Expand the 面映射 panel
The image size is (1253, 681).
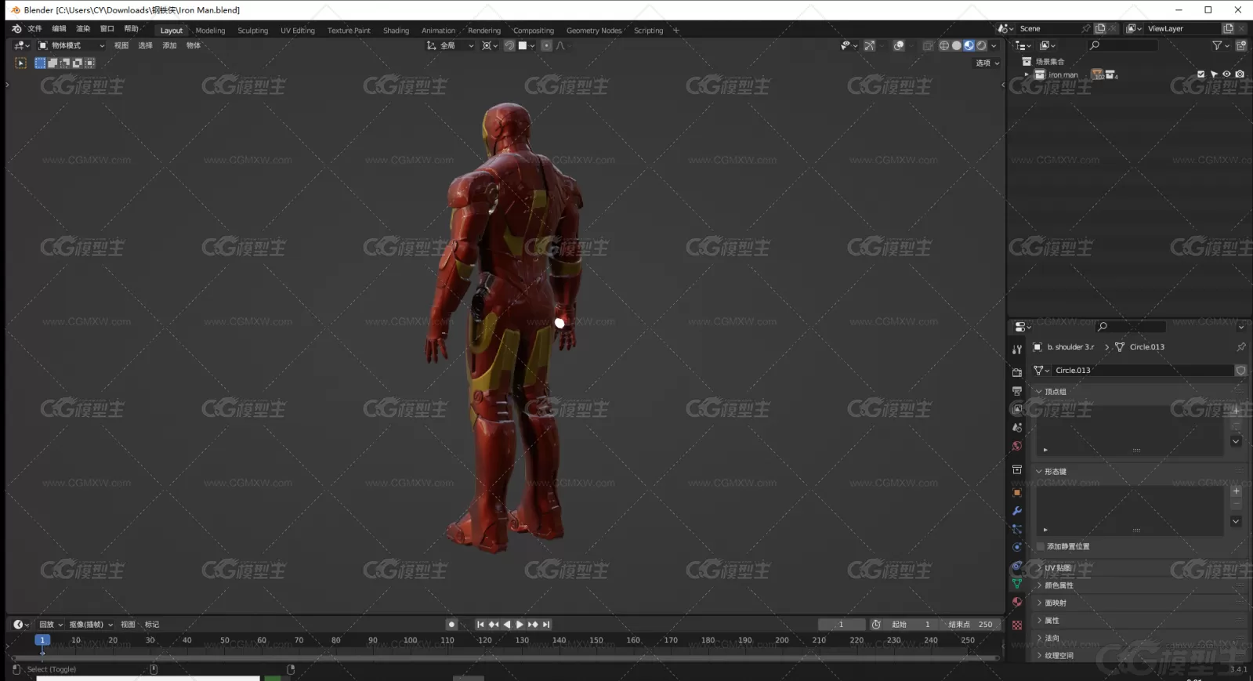point(1052,603)
